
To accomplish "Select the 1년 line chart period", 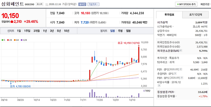I will pyautogui.click(x=45, y=31).
